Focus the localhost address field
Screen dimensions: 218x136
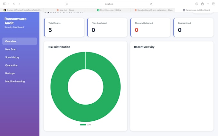point(109,4)
